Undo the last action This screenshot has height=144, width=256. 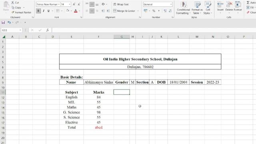(9, 22)
